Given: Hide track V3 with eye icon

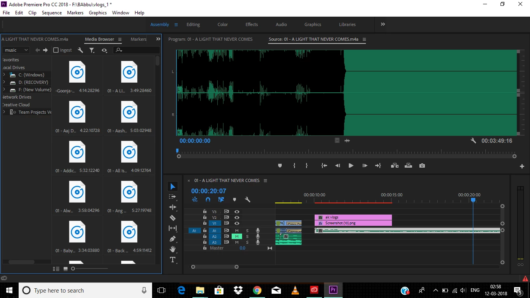Looking at the screenshot, I should click(237, 212).
